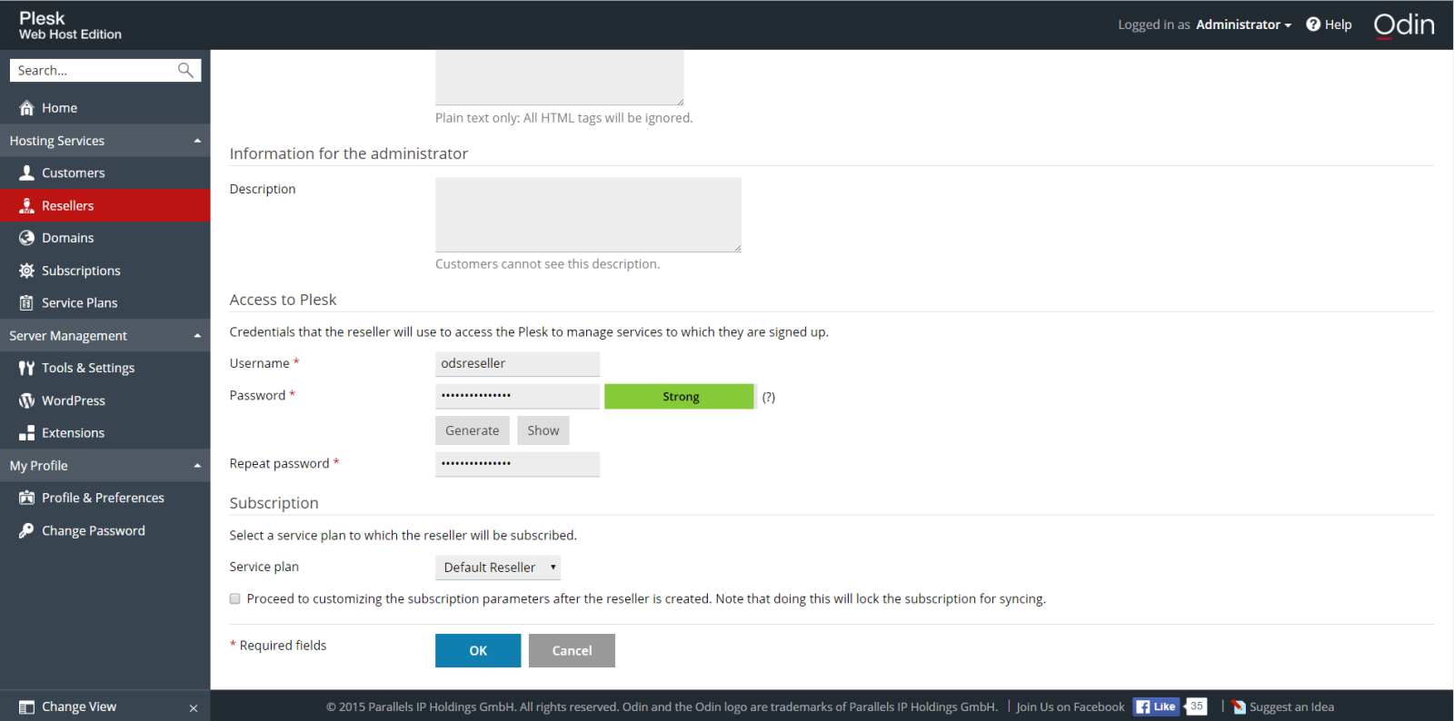Open Join Us on Facebook link
This screenshot has width=1454, height=721.
click(x=1071, y=707)
